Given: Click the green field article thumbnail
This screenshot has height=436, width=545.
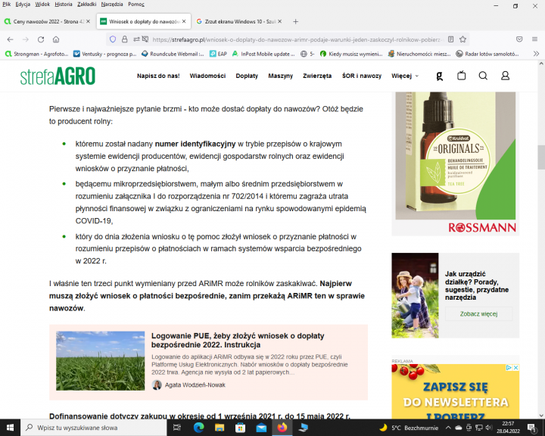Looking at the screenshot, I should (100, 360).
